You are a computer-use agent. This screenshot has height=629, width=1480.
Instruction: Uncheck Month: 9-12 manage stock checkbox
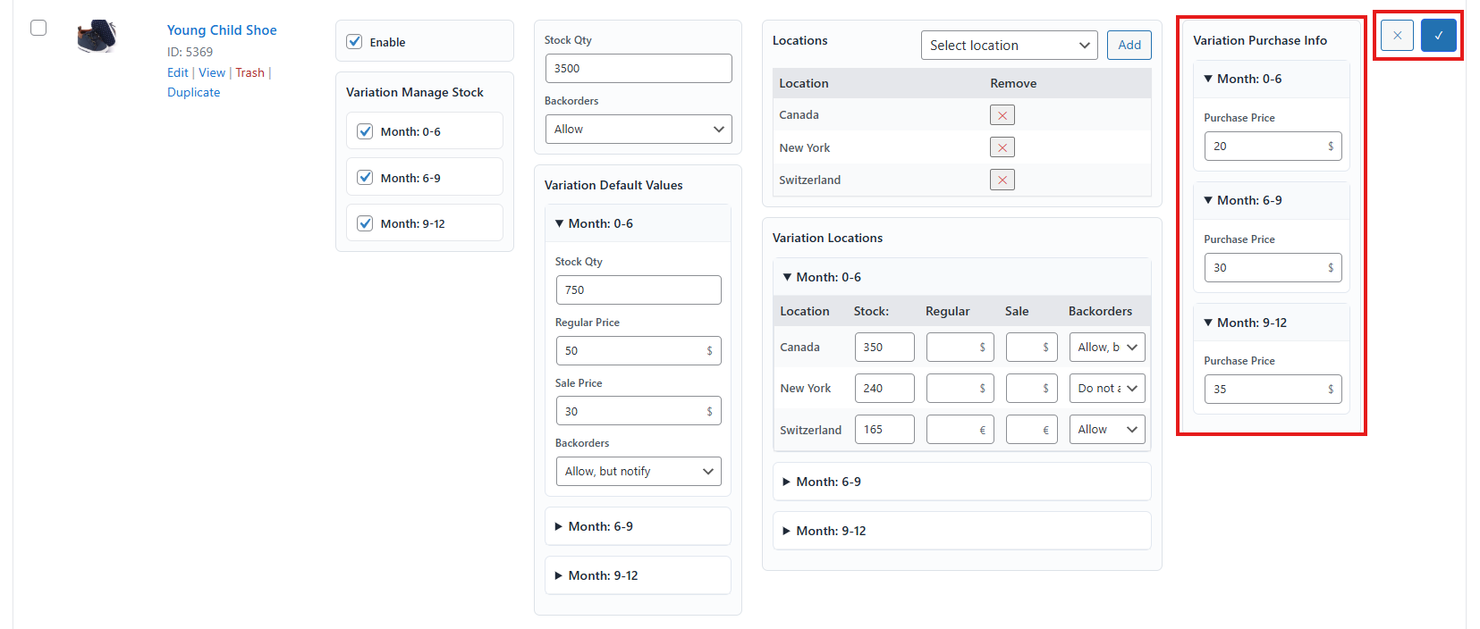coord(365,223)
